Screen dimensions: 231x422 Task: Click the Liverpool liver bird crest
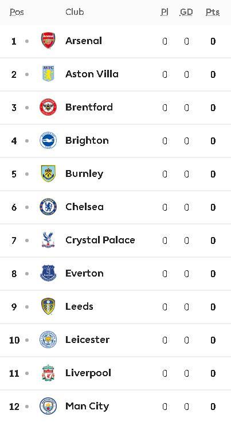48,373
